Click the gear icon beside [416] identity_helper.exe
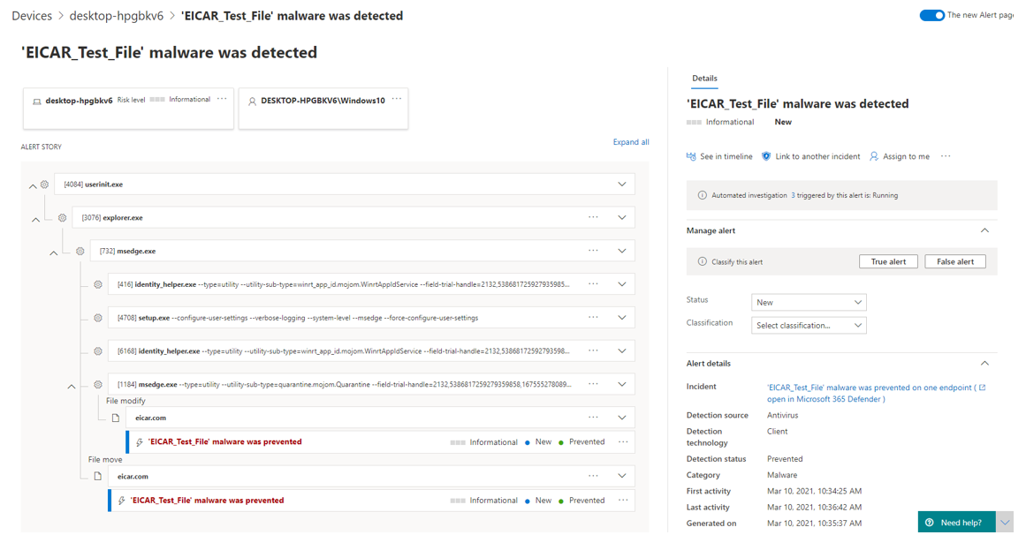 pos(97,284)
